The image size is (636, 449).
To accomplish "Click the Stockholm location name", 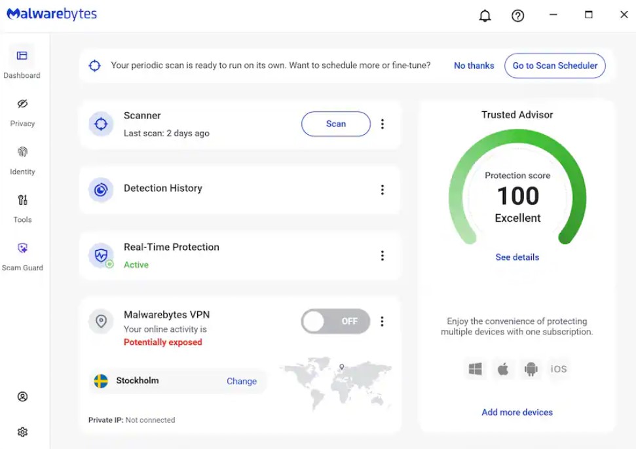I will point(138,380).
